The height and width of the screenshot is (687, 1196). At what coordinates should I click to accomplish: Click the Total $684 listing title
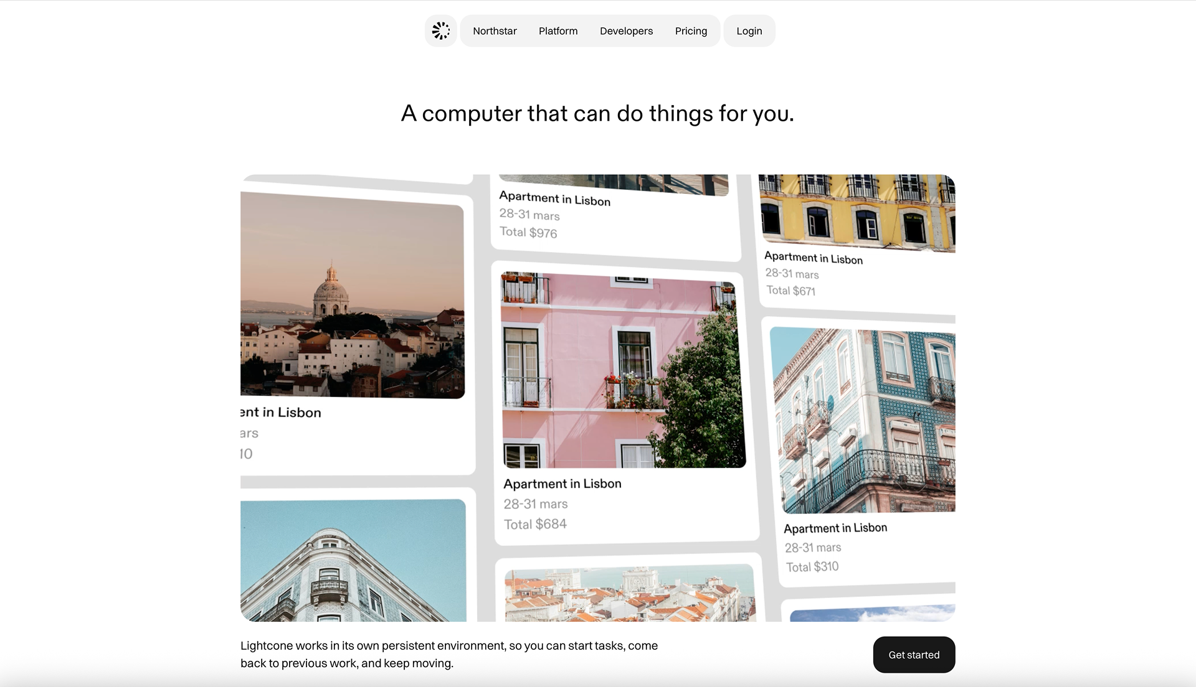562,484
